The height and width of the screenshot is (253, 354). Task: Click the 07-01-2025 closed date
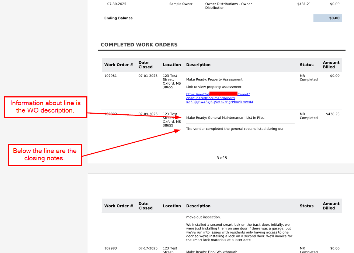coord(148,76)
